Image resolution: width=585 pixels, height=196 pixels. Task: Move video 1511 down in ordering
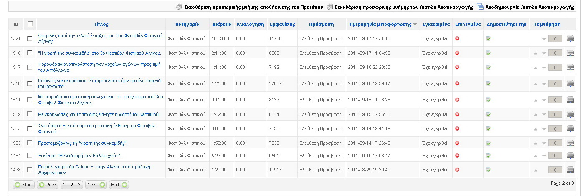coord(544,100)
